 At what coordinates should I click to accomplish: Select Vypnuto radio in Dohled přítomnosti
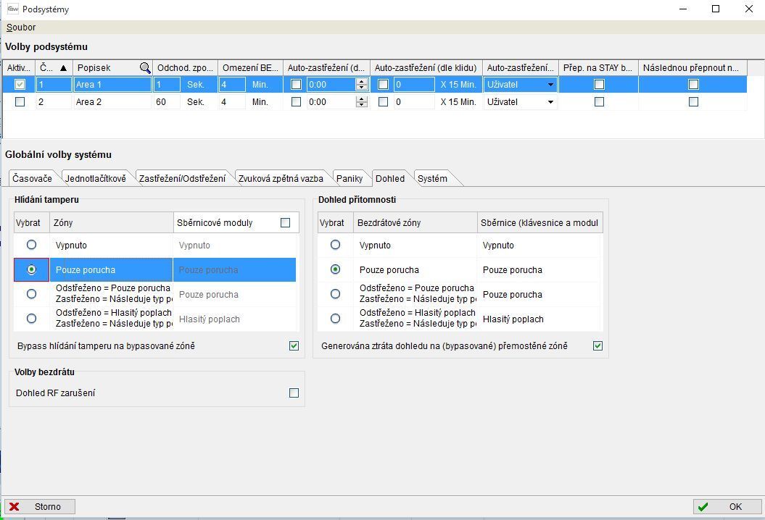335,246
